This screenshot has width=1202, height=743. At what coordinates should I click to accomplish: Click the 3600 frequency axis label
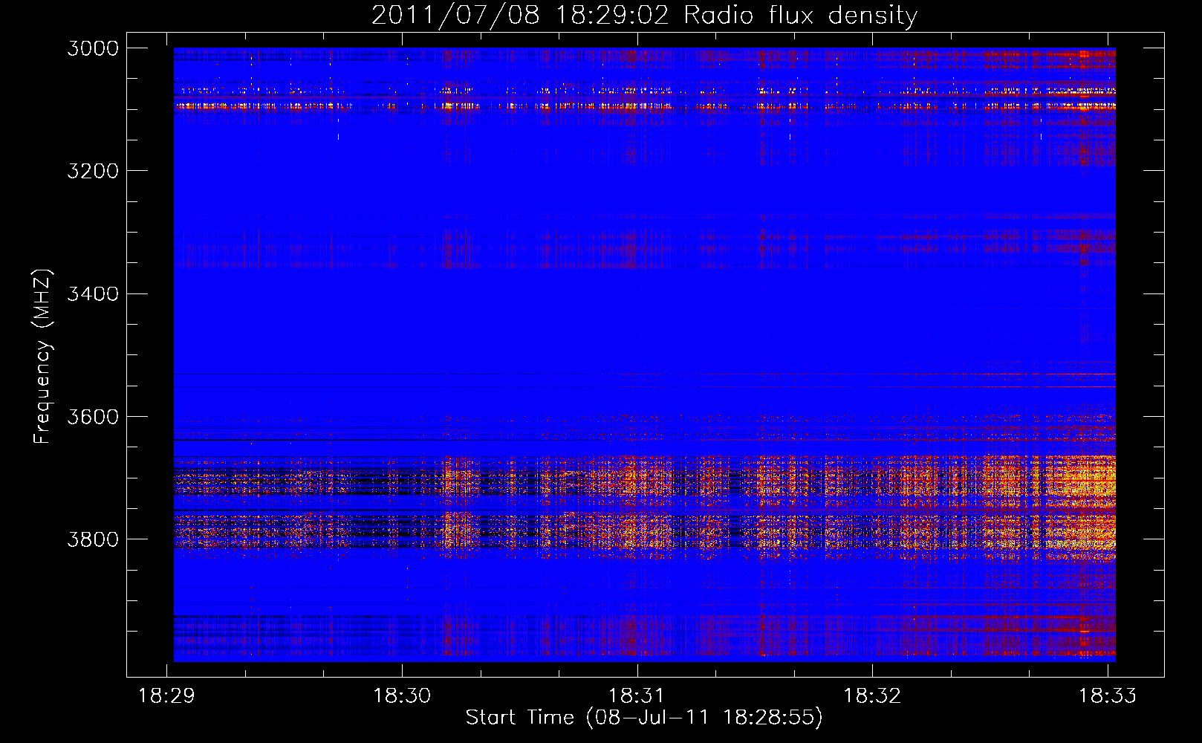[93, 416]
